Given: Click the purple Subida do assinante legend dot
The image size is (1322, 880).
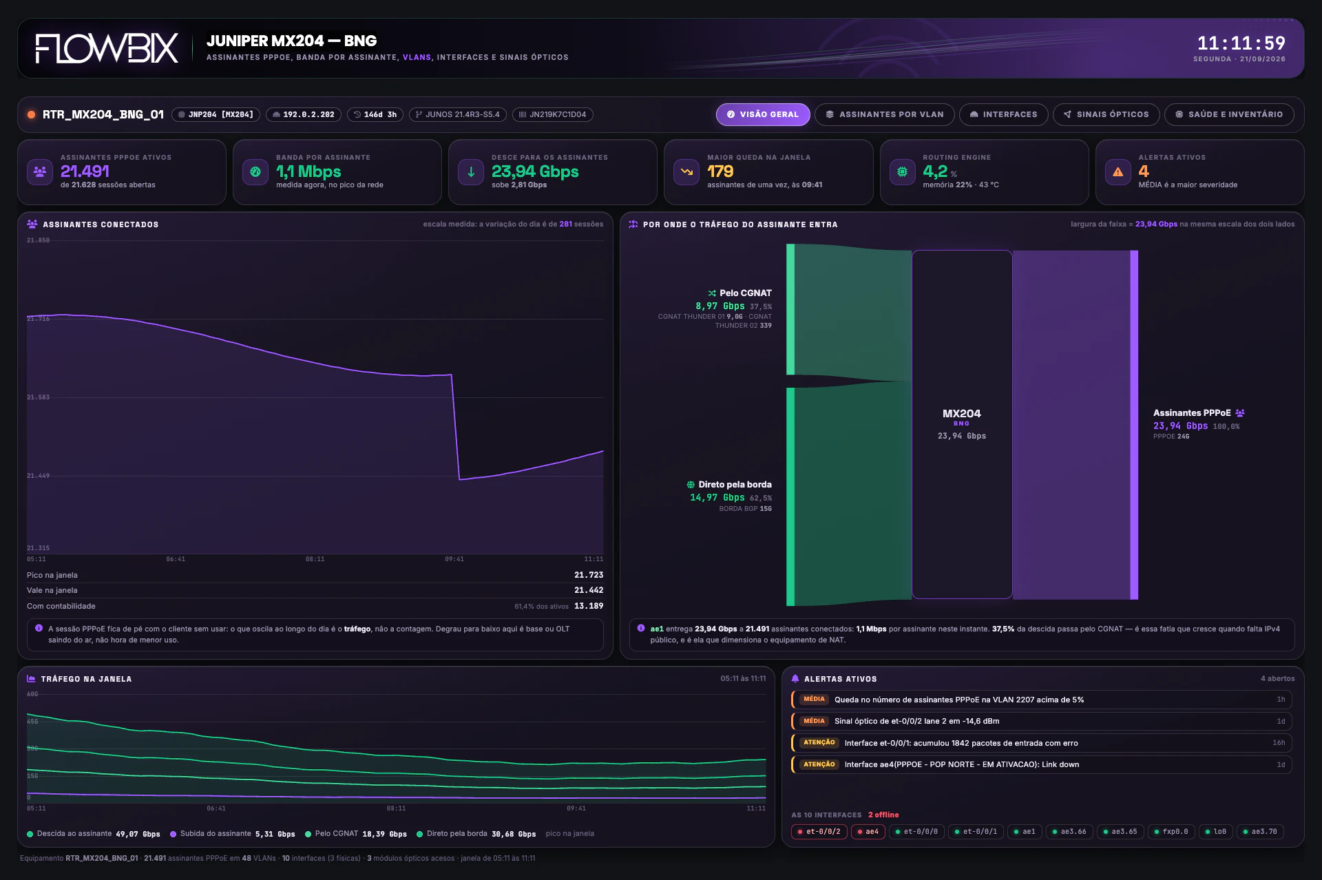Looking at the screenshot, I should (174, 834).
